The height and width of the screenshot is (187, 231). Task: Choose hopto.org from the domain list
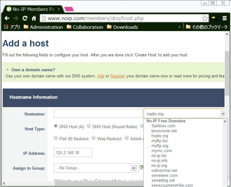pos(160,136)
